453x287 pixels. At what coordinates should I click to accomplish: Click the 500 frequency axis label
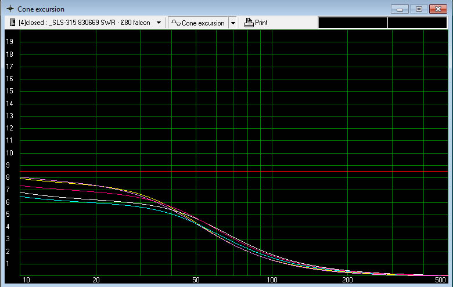tap(440, 280)
